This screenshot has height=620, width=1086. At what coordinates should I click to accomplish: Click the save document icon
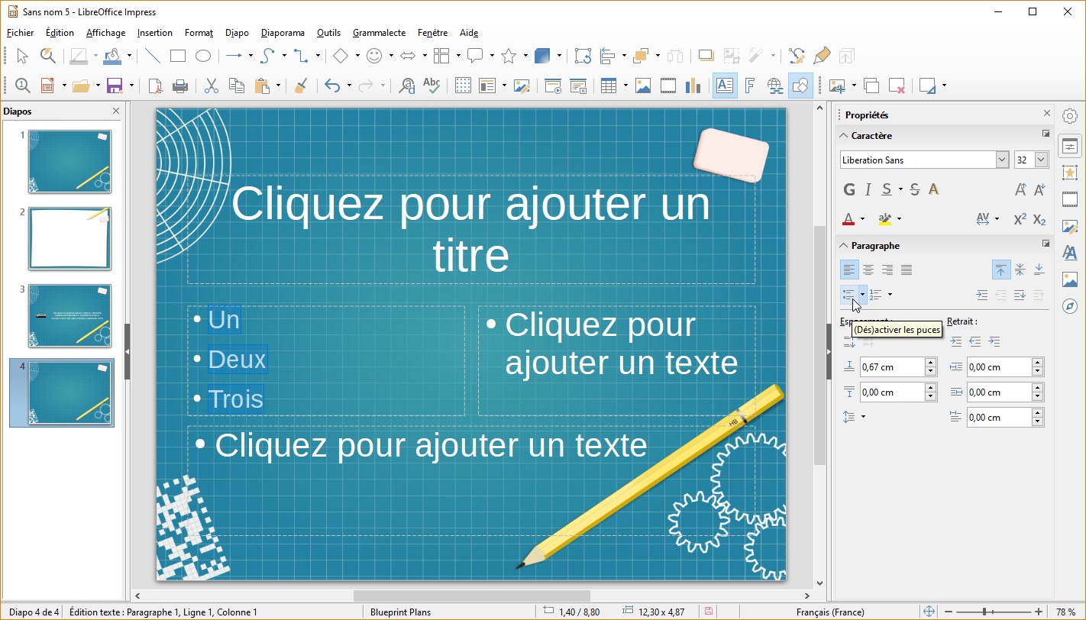(115, 86)
